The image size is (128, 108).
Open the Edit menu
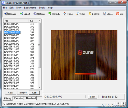[x=12, y=8]
